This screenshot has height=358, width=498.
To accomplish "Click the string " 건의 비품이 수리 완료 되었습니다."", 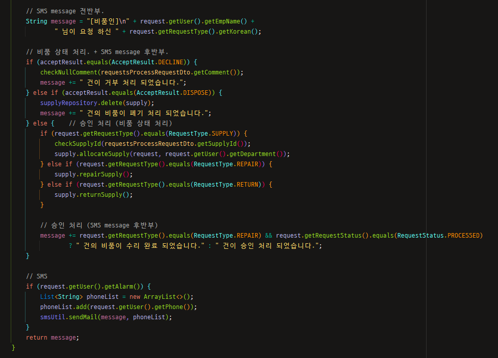I will [140, 246].
